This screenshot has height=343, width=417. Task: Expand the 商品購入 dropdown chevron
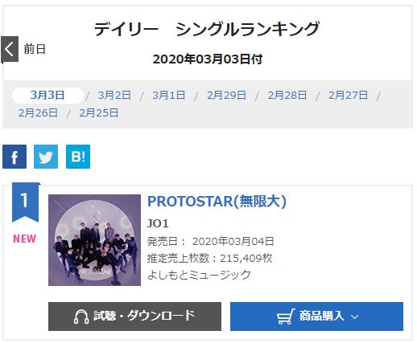[x=355, y=317]
